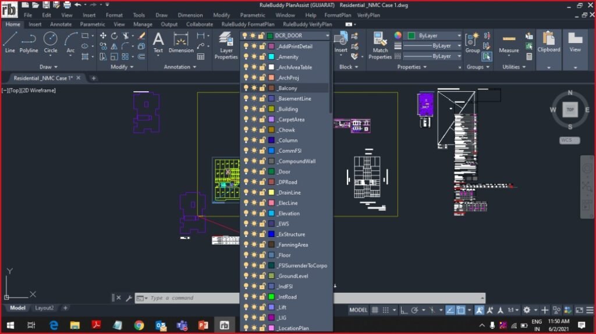Expand the Groups panel
The height and width of the screenshot is (334, 596).
point(478,67)
